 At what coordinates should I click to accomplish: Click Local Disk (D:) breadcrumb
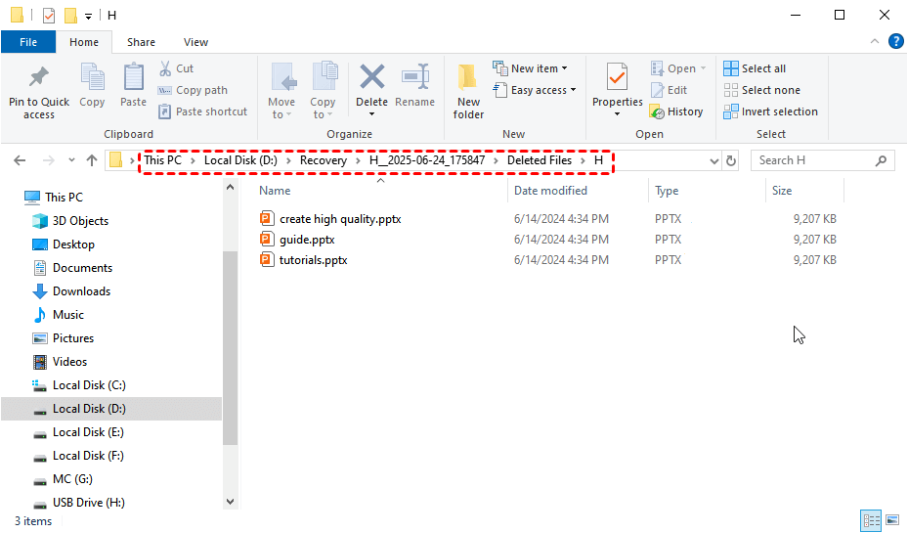(x=240, y=160)
